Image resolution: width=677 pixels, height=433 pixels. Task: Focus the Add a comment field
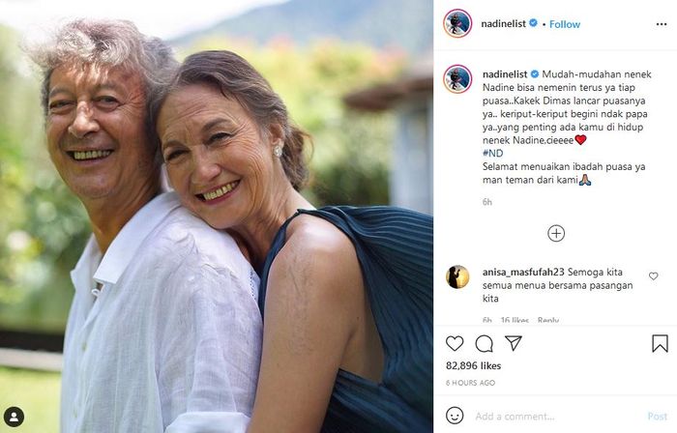[x=551, y=417]
